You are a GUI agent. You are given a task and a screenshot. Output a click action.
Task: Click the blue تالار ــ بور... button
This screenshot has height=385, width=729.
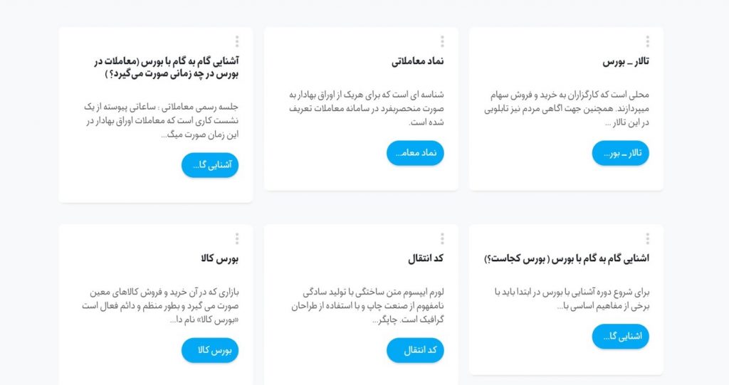(x=620, y=153)
